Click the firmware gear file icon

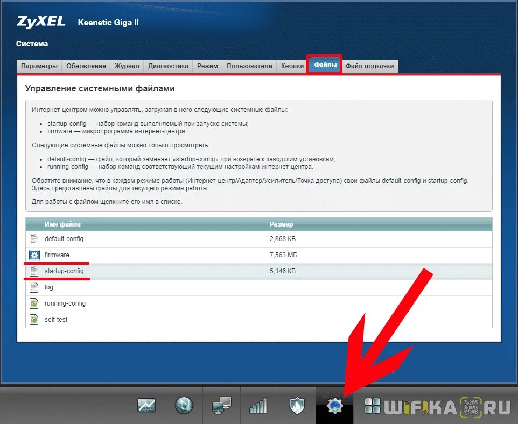34,255
